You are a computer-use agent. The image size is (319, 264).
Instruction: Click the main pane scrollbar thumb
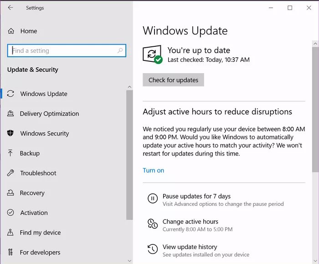(315, 110)
